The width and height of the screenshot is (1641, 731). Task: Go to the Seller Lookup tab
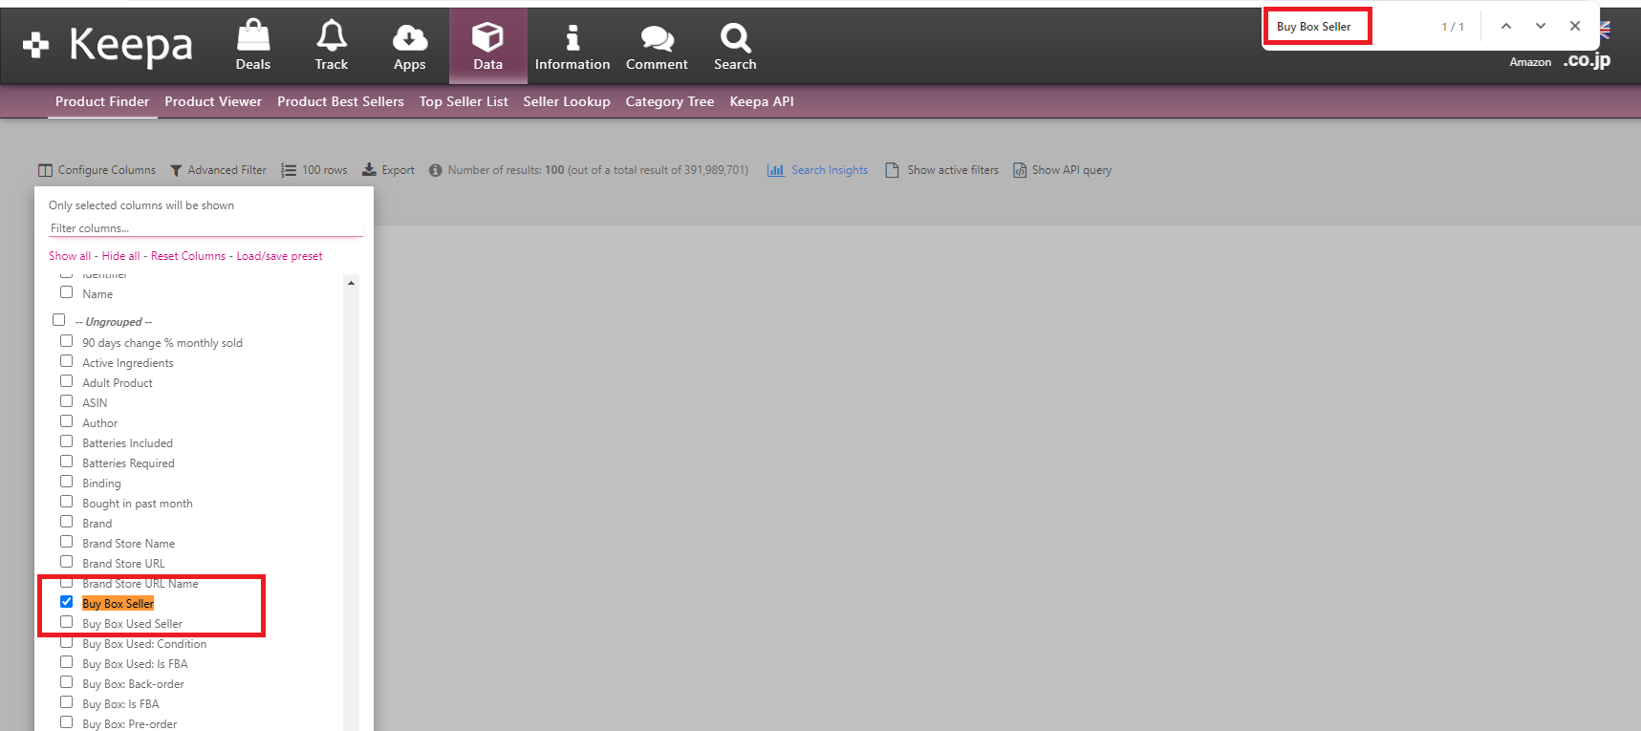(x=567, y=101)
